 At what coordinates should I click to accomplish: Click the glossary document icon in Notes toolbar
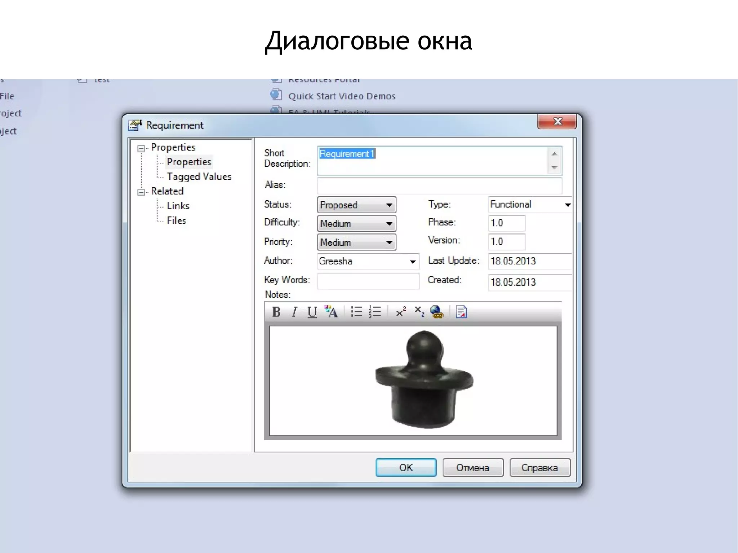[x=461, y=312]
